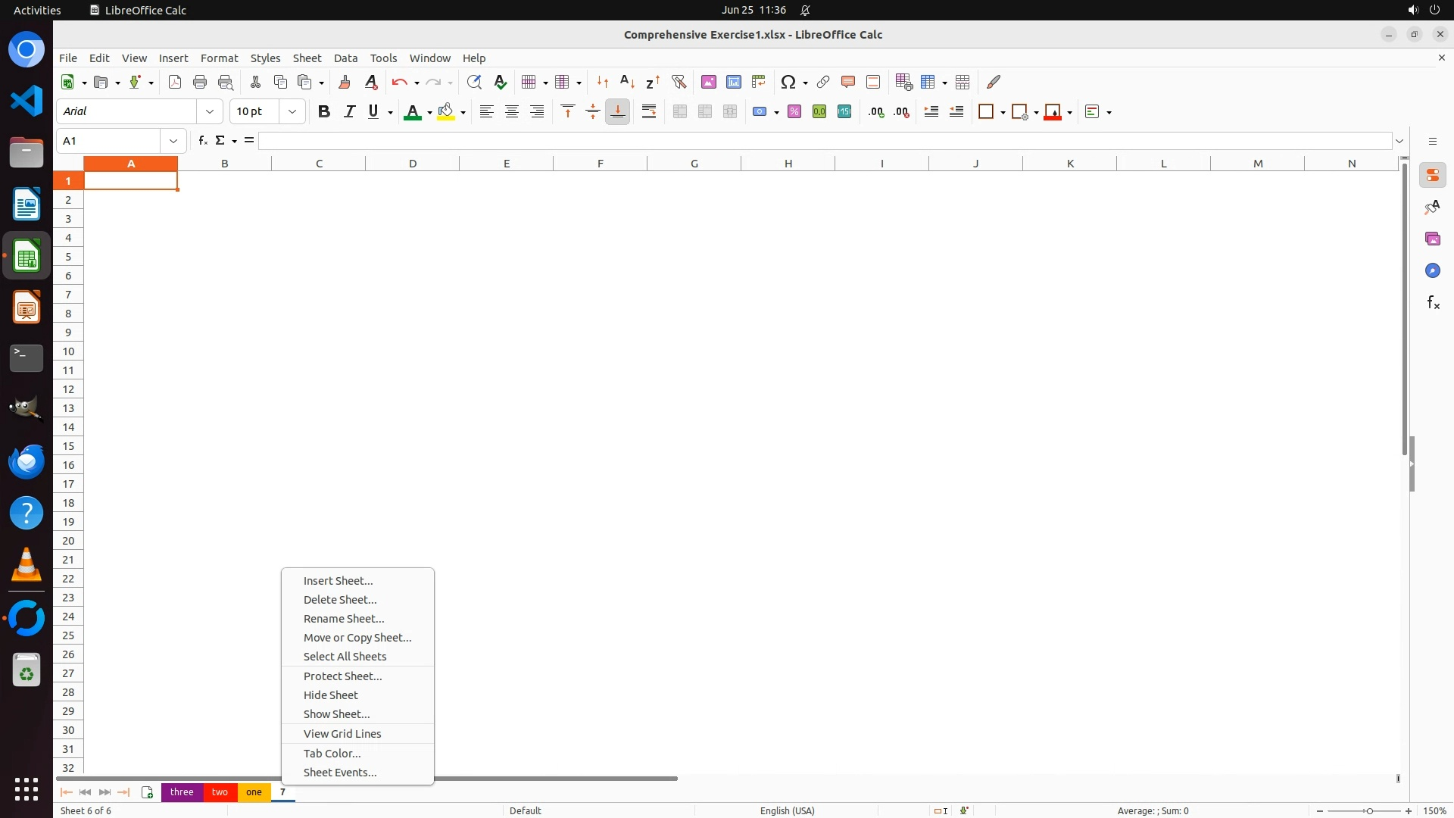Screen dimensions: 1454x818
Task: Toggle Bold formatting
Action: point(324,112)
